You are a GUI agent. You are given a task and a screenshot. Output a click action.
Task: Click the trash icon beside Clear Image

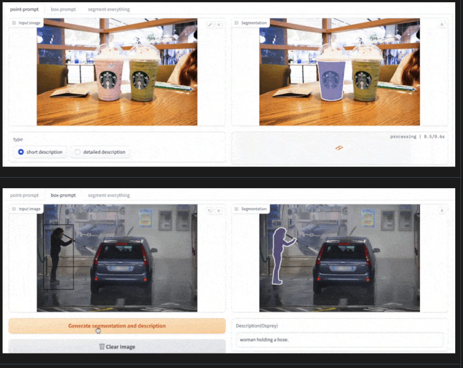click(x=102, y=347)
